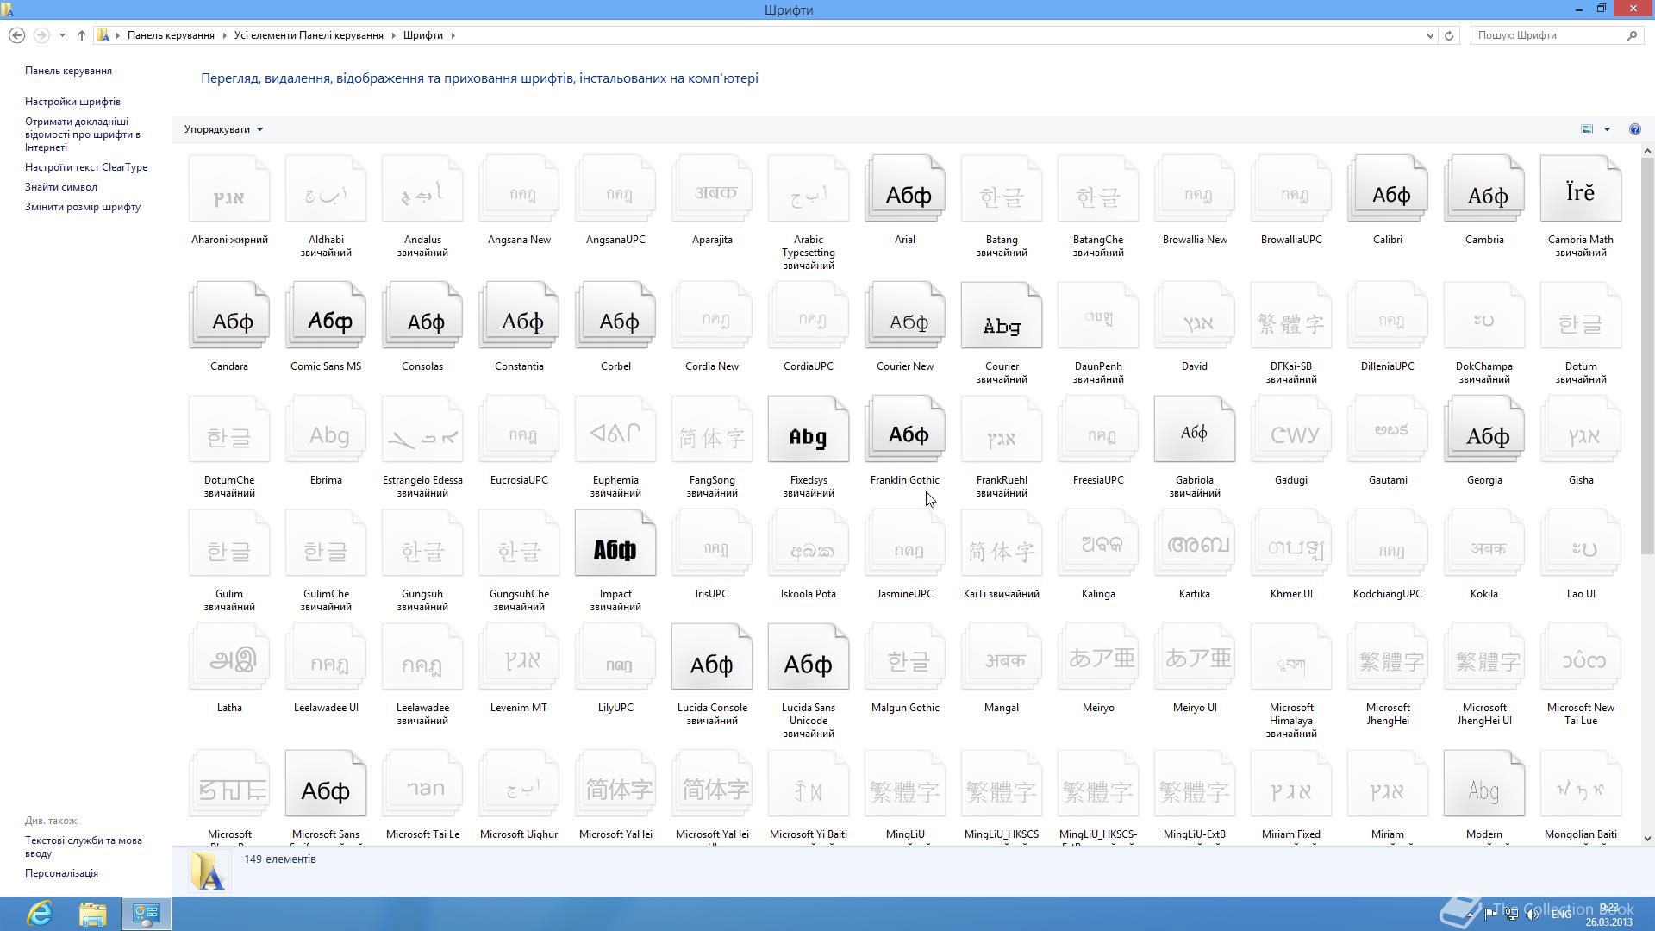Click the volume speaker tray icon

coord(1532,914)
